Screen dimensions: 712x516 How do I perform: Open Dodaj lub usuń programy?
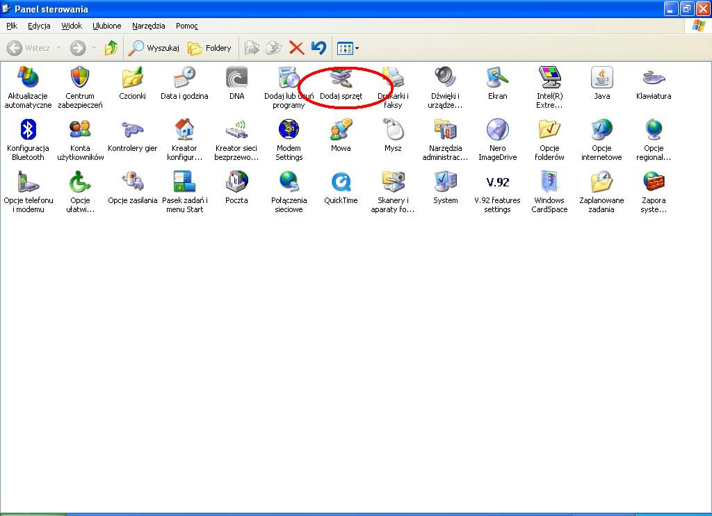pyautogui.click(x=289, y=88)
